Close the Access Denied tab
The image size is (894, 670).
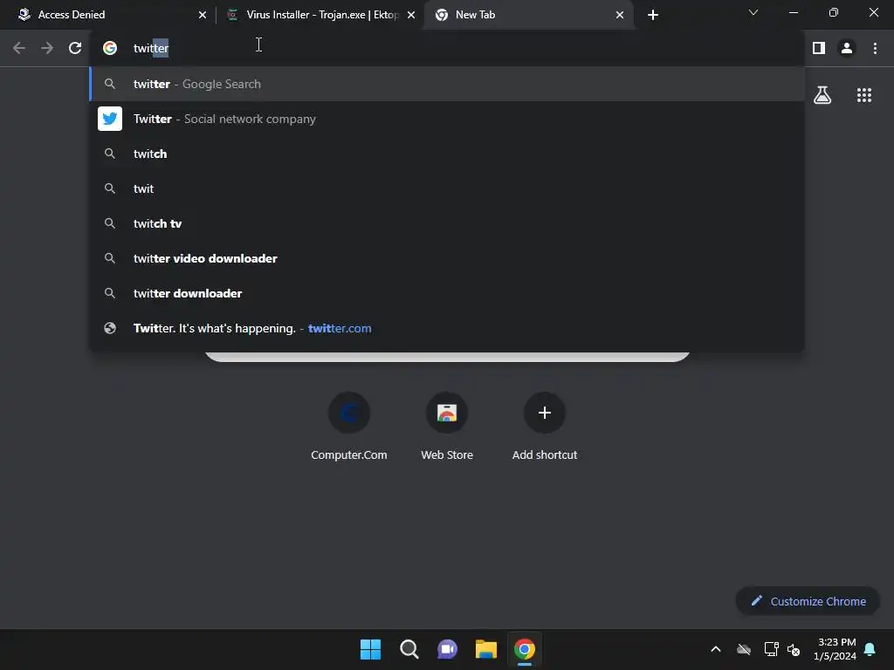pyautogui.click(x=203, y=15)
